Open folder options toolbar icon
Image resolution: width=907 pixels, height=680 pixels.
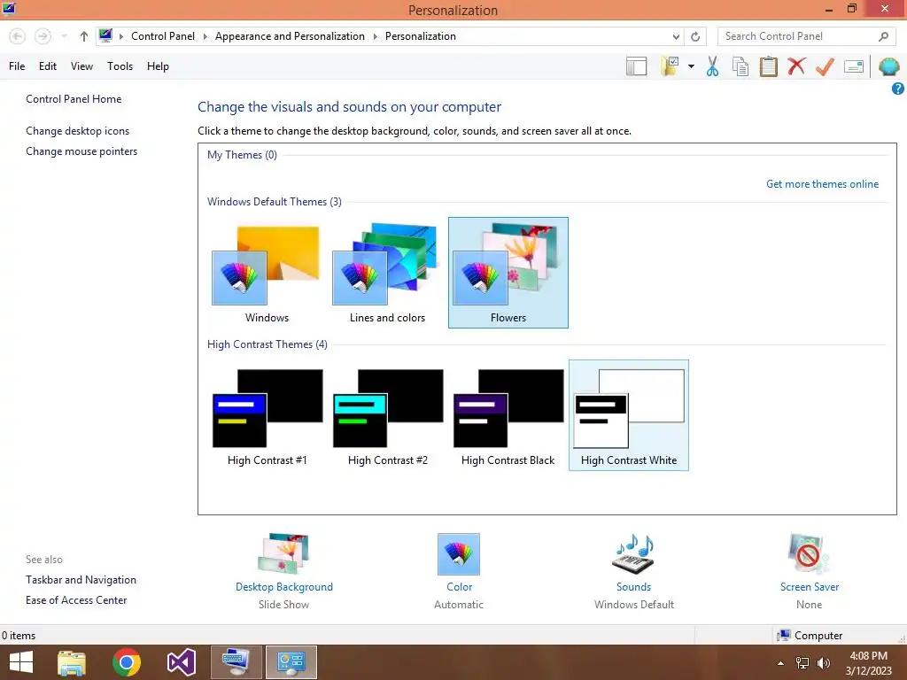click(x=671, y=66)
